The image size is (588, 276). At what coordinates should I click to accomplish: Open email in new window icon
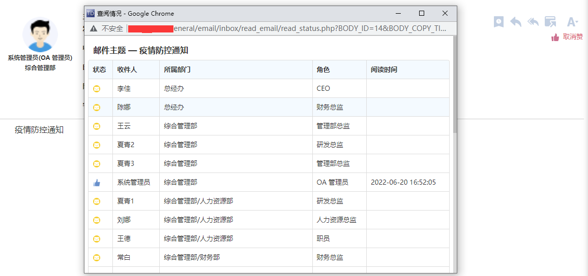click(x=550, y=22)
